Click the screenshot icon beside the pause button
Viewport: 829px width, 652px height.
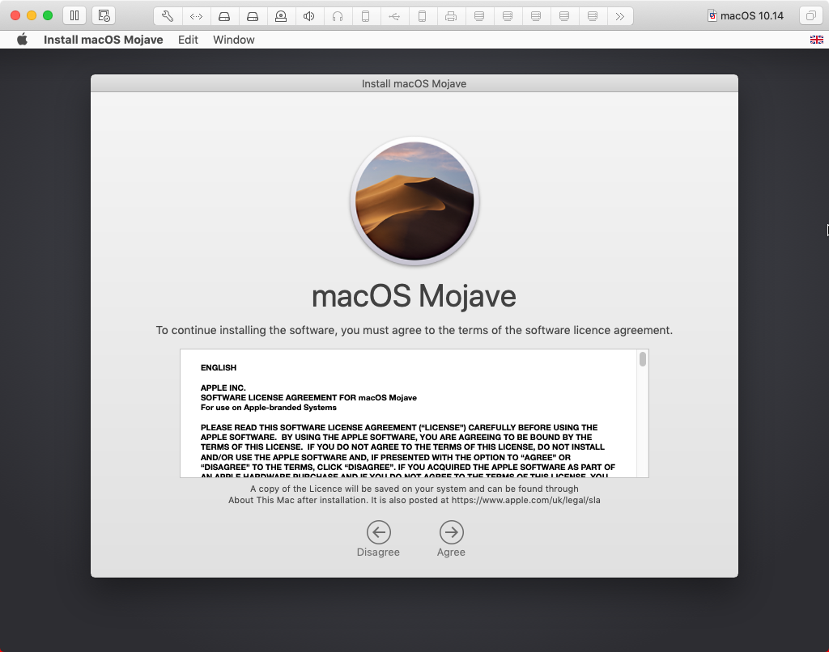point(104,15)
